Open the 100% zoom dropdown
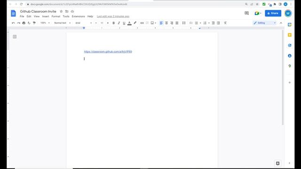Image resolution: width=301 pixels, height=169 pixels. coord(45,23)
